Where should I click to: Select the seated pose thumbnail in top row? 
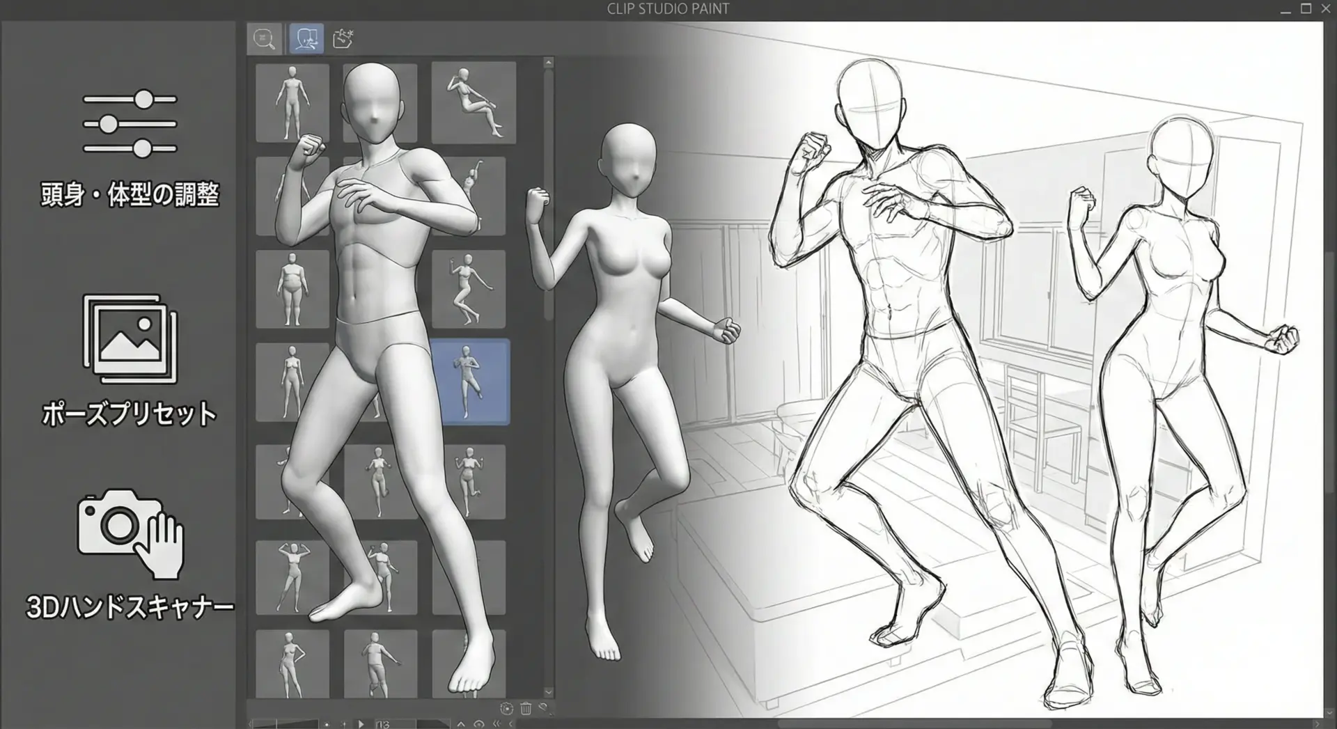474,102
